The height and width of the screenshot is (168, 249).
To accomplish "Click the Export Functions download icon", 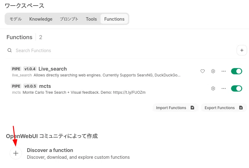I will point(241,108).
